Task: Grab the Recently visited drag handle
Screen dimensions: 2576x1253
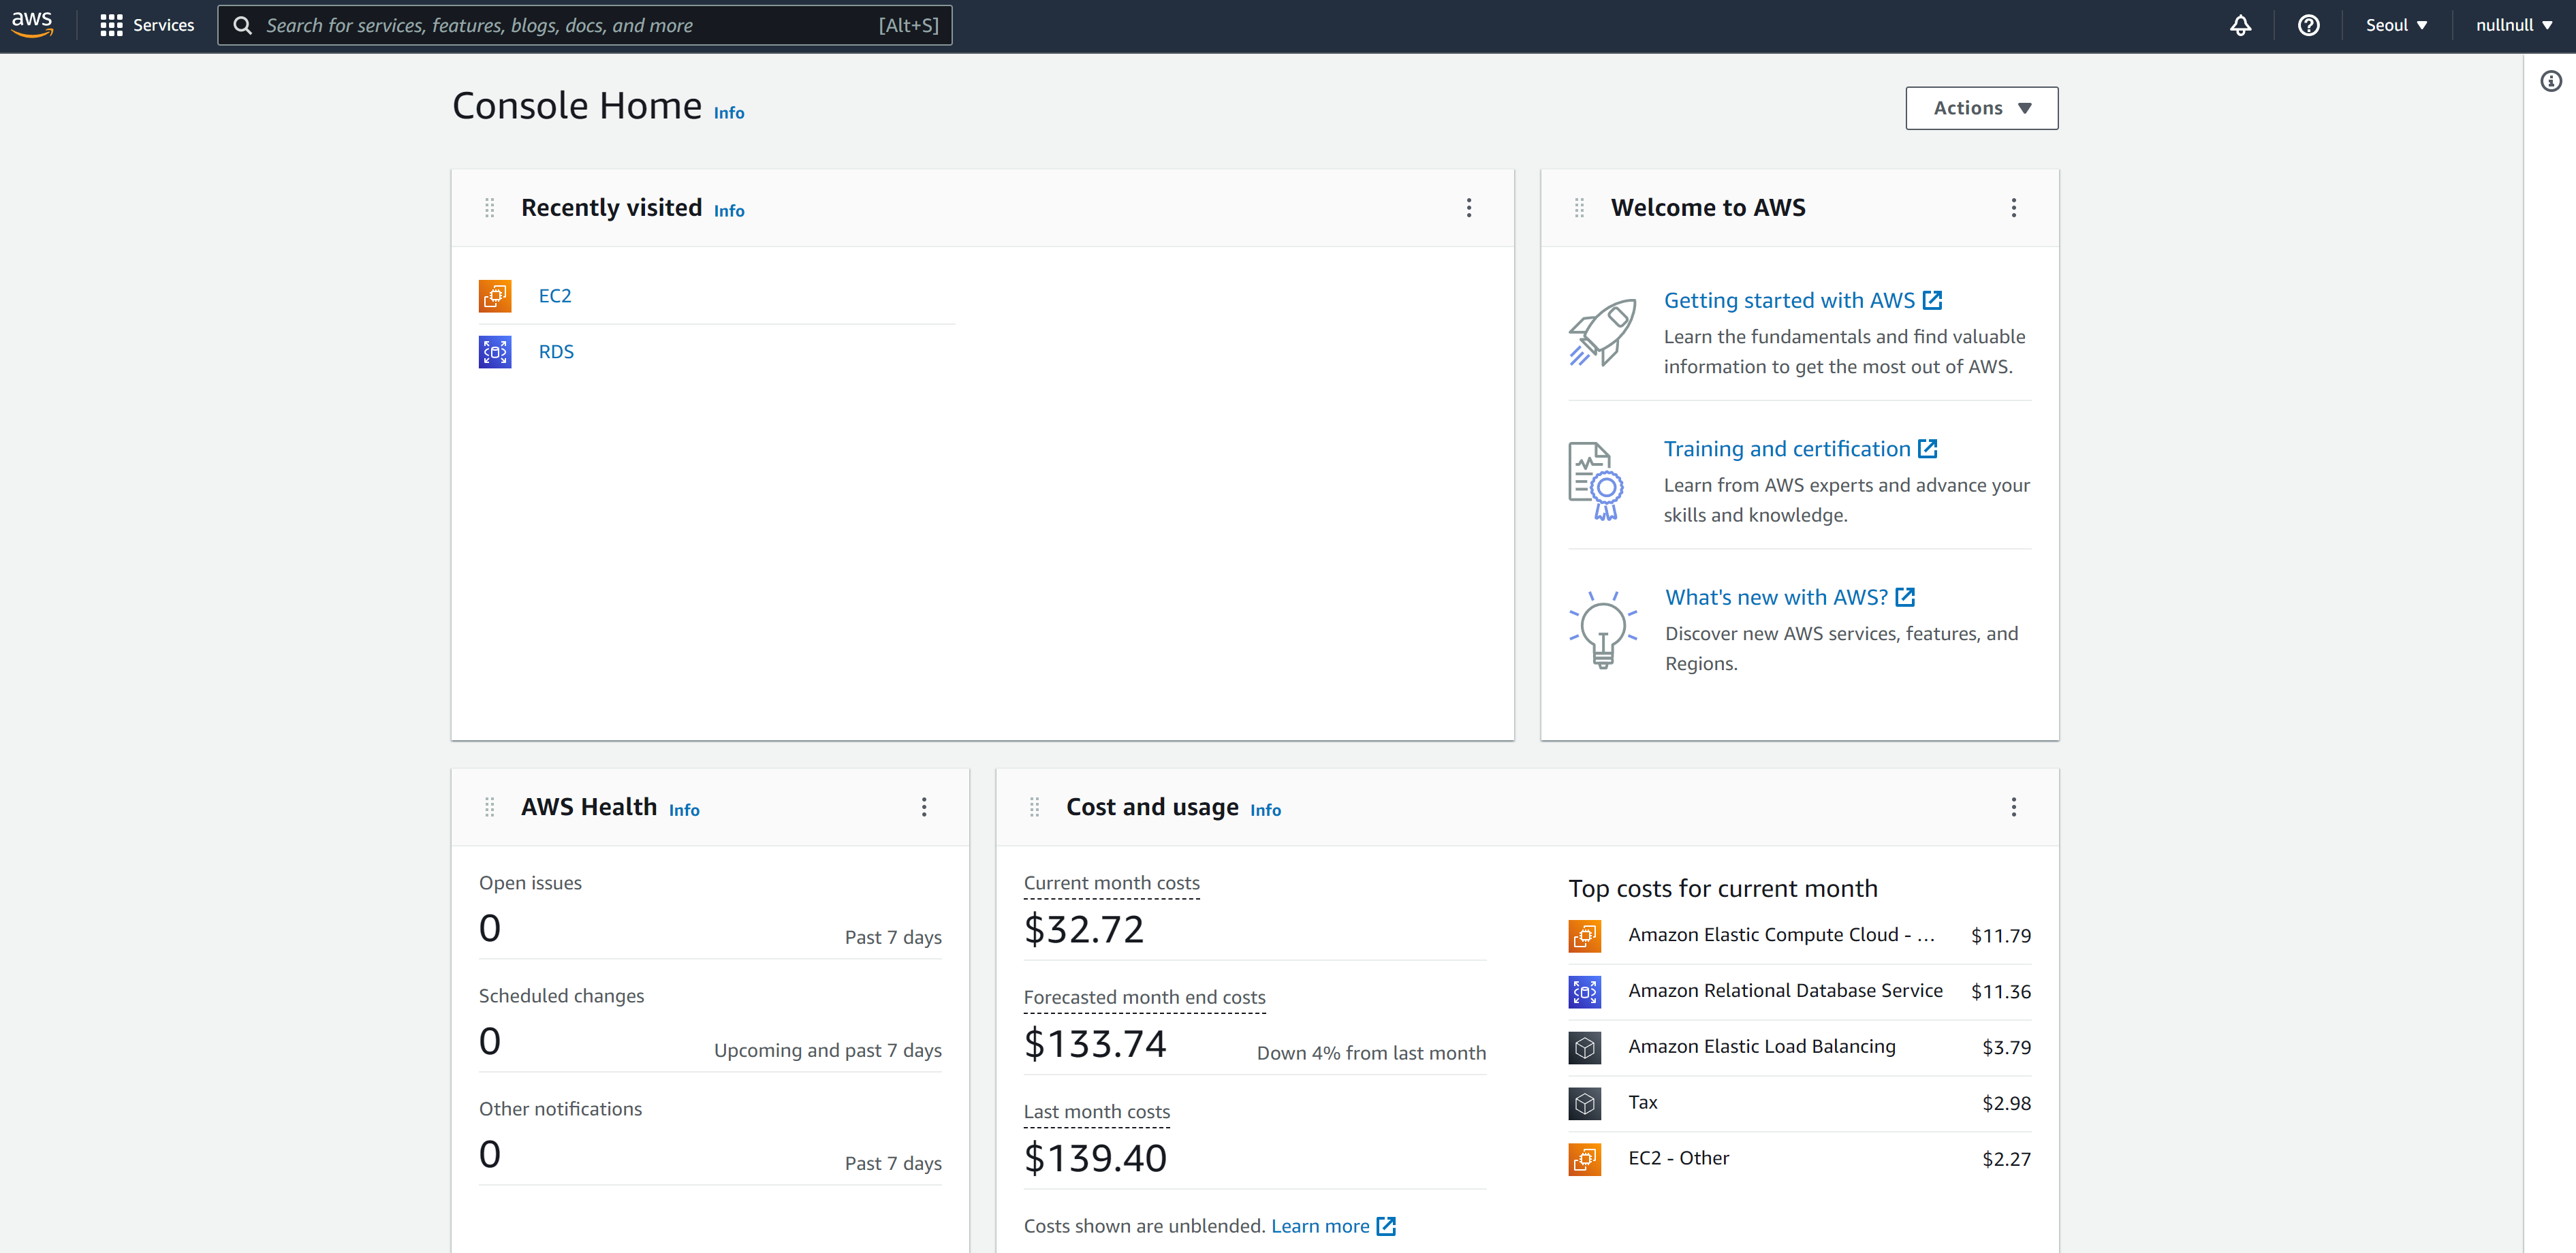Action: (x=490, y=208)
